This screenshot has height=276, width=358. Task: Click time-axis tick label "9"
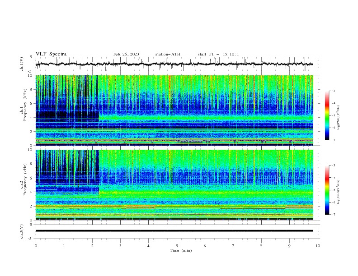coord(289,246)
